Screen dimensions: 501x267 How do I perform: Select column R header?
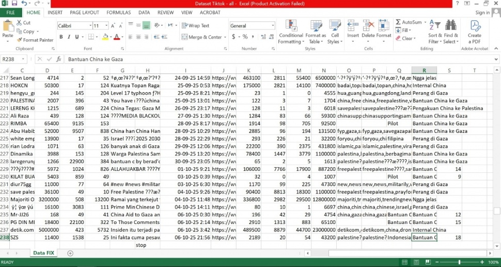point(424,70)
